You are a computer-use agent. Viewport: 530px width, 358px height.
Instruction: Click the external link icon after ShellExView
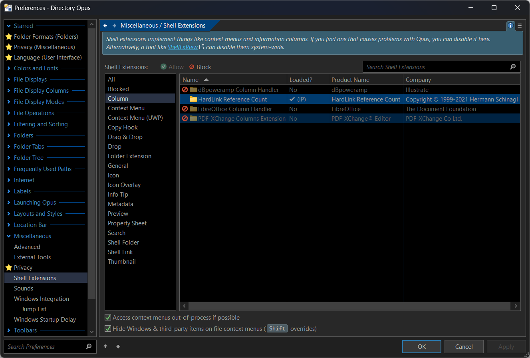point(202,47)
